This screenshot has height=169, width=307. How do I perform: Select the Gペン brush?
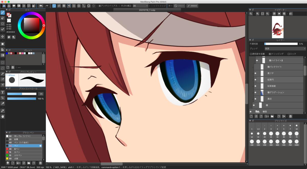[x=24, y=149]
